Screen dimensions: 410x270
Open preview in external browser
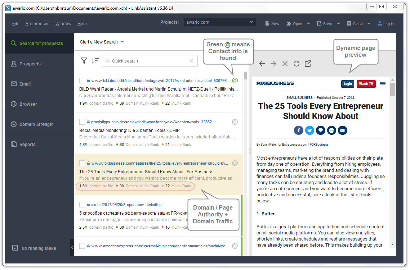coord(308,64)
